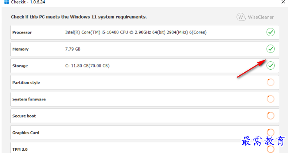Select the Storage C: drive row

pyautogui.click(x=145, y=66)
